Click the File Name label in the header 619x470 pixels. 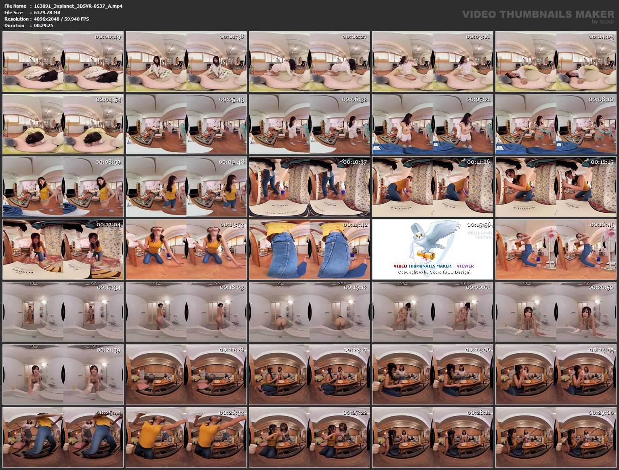coord(15,6)
